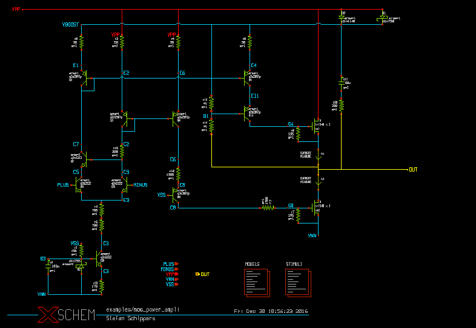The image size is (476, 328).
Task: Select the horizontal resistor left of GB
Action: pyautogui.click(x=268, y=207)
